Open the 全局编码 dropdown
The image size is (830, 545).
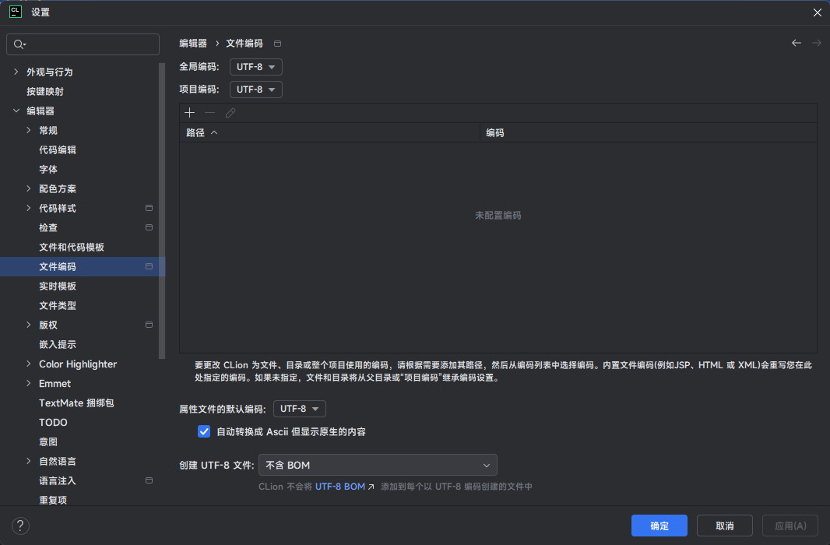click(x=255, y=67)
